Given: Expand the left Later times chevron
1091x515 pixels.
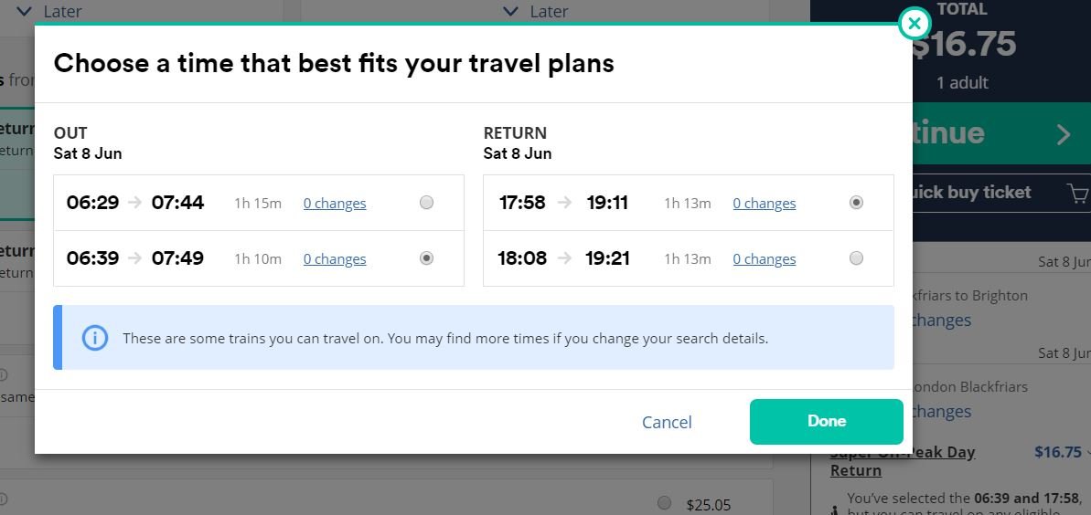Looking at the screenshot, I should tap(25, 12).
